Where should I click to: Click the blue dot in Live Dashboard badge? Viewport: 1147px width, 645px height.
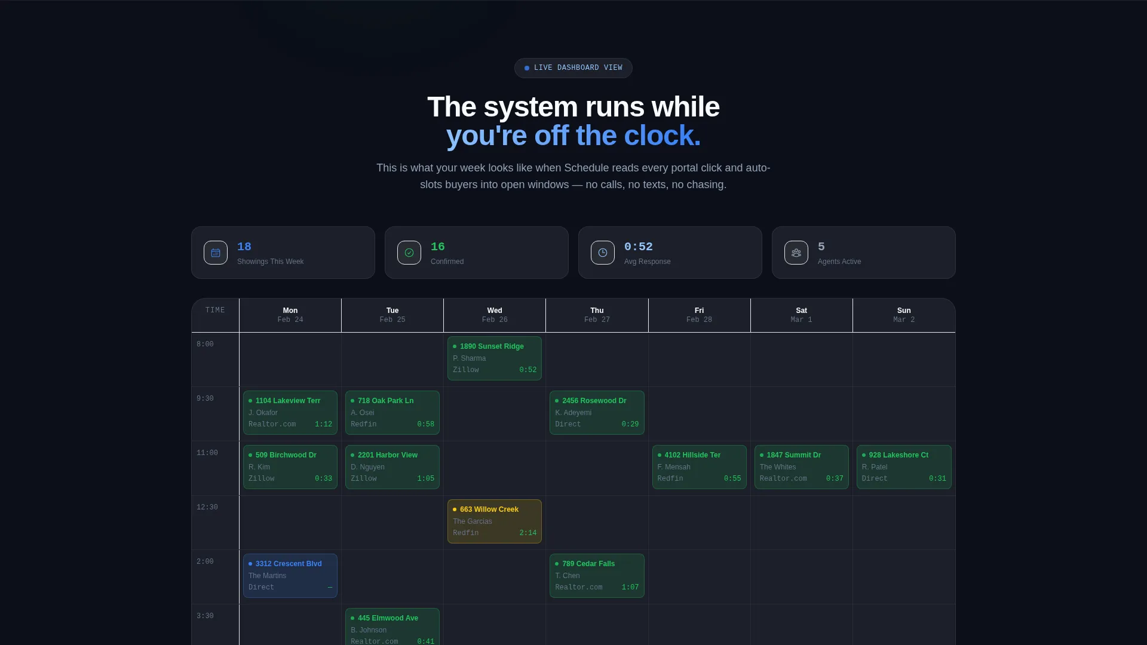pos(527,68)
